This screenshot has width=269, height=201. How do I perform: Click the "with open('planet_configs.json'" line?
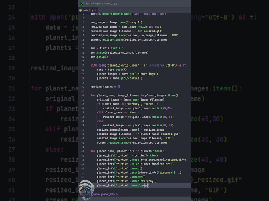[138, 65]
